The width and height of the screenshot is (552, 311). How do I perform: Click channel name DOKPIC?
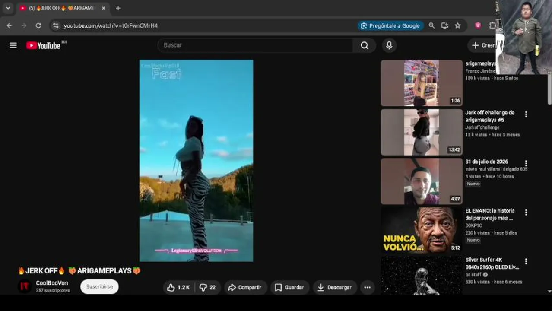tap(473, 225)
